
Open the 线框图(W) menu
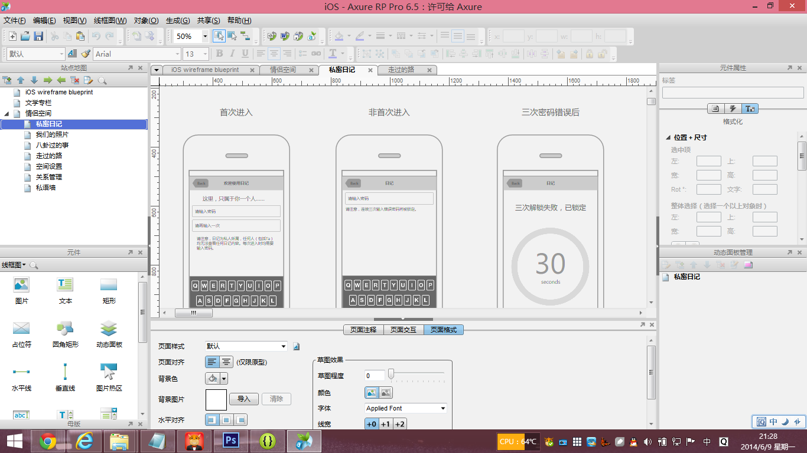click(110, 21)
